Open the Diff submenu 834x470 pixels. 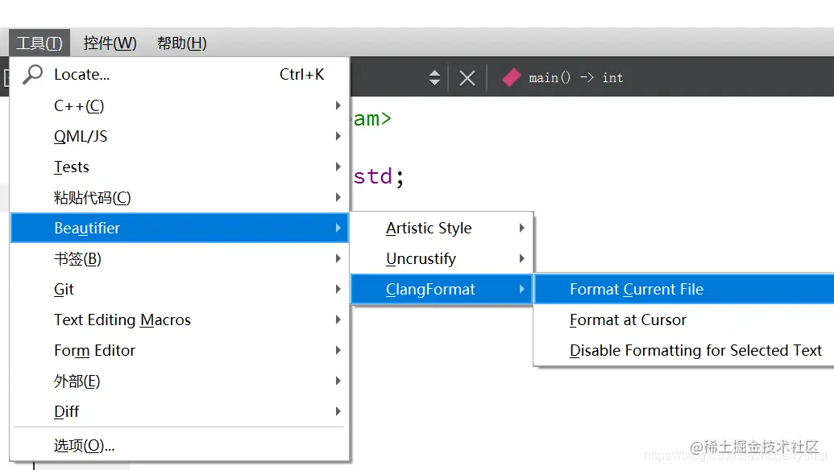[180, 411]
